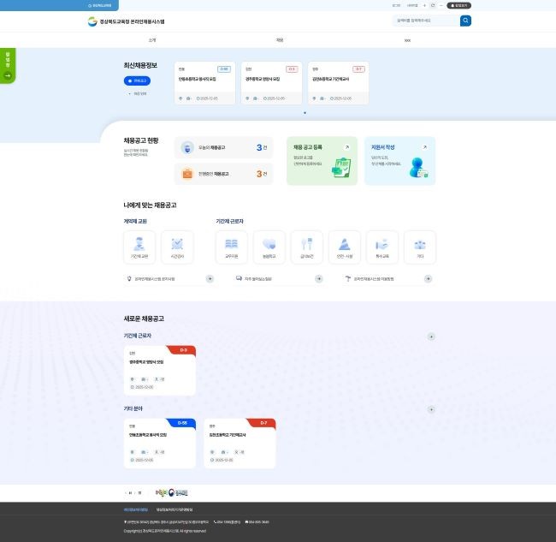Select the 안전·시설 cone icon
This screenshot has height=542, width=556.
pyautogui.click(x=344, y=247)
